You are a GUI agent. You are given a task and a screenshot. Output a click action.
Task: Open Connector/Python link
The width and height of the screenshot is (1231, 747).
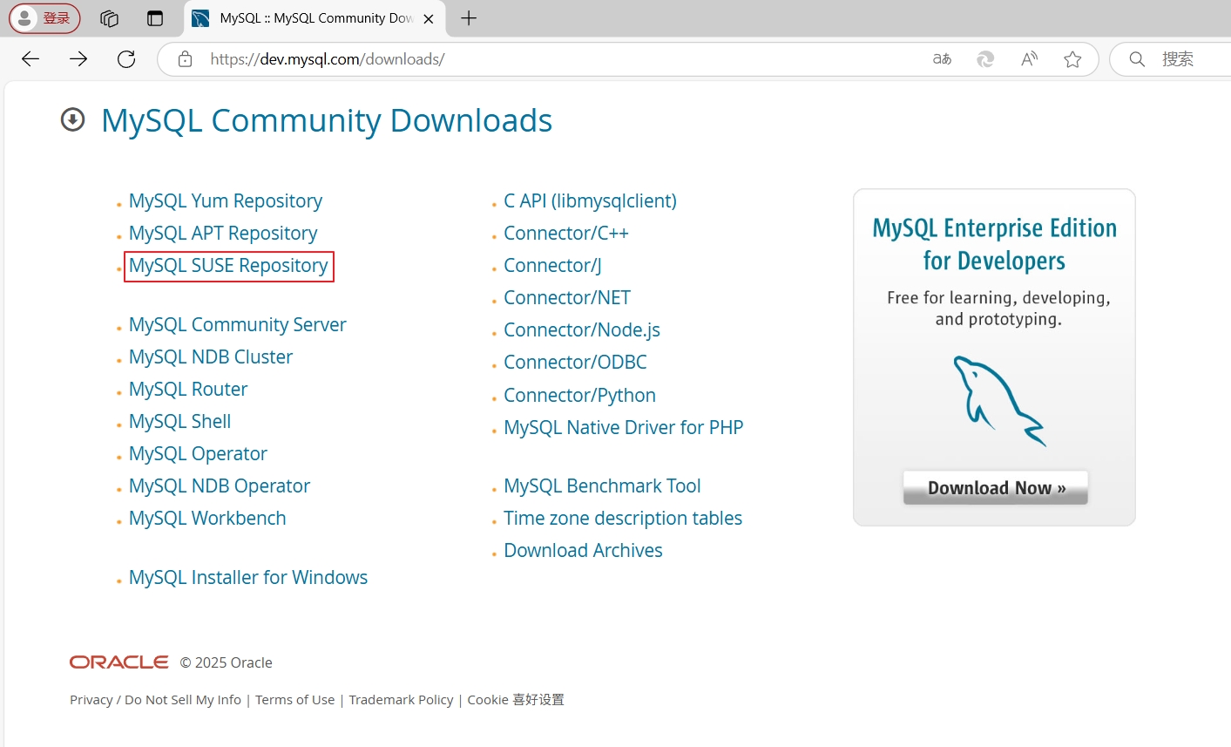[579, 396]
